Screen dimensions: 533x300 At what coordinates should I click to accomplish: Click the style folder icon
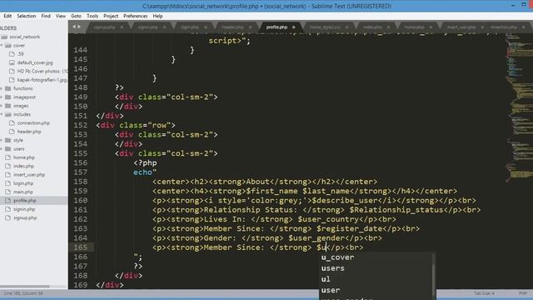8,140
